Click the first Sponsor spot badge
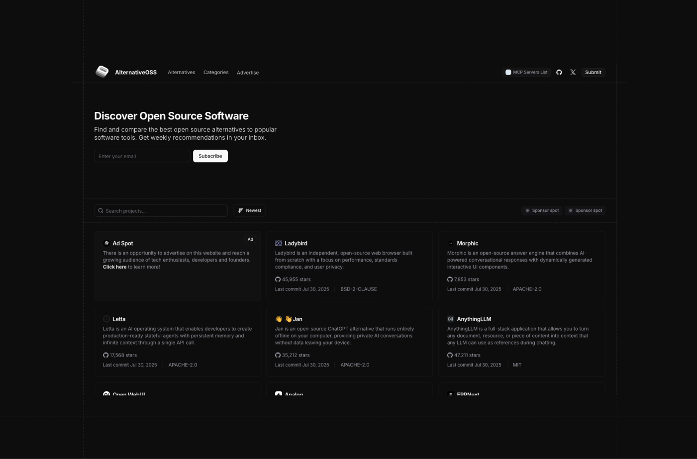697x459 pixels. coord(542,210)
